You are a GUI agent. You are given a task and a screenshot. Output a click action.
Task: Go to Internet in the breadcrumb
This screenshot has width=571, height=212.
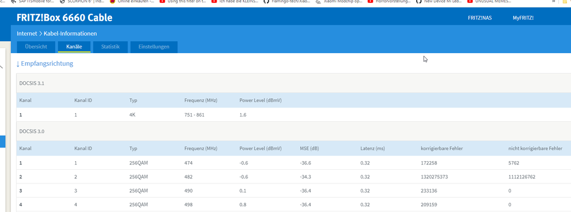click(27, 34)
